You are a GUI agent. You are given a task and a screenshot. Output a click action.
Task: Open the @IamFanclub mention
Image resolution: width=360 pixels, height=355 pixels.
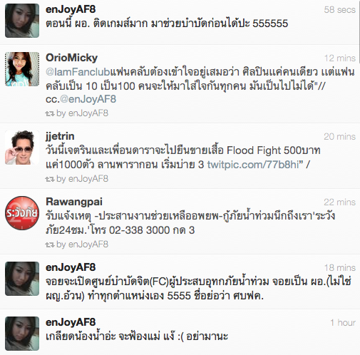click(78, 72)
